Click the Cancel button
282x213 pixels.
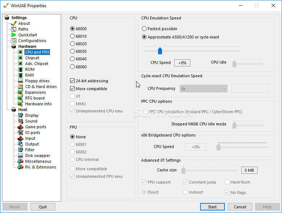coord(240,207)
